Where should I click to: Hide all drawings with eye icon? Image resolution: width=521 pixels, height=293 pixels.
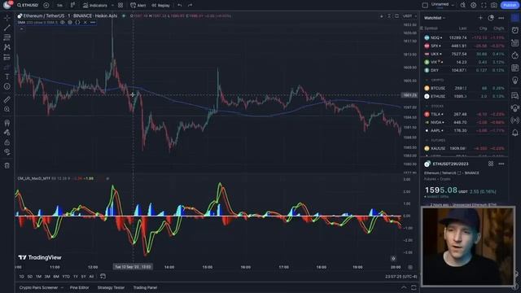point(7,152)
